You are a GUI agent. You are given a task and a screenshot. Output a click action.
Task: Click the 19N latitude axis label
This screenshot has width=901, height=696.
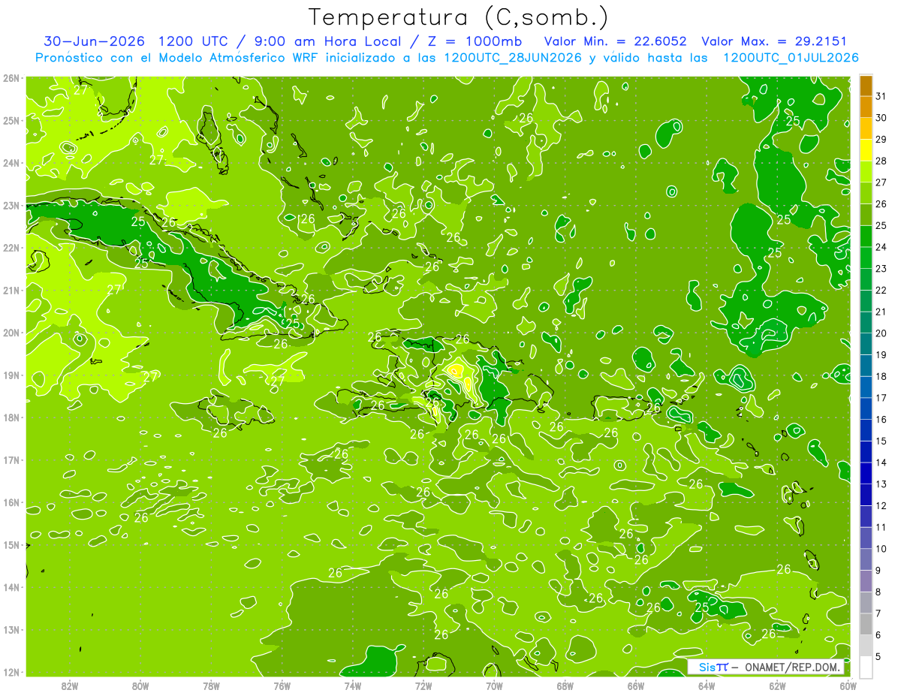(x=11, y=375)
